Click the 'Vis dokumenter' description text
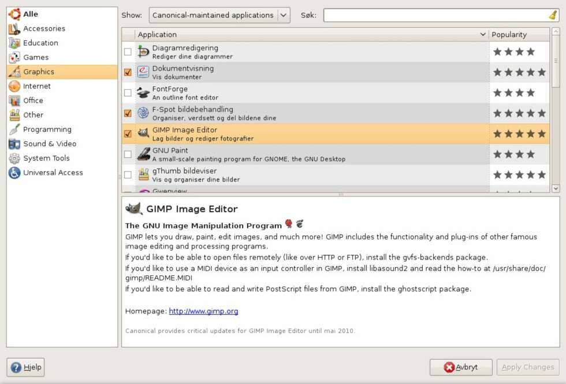 [x=177, y=77]
